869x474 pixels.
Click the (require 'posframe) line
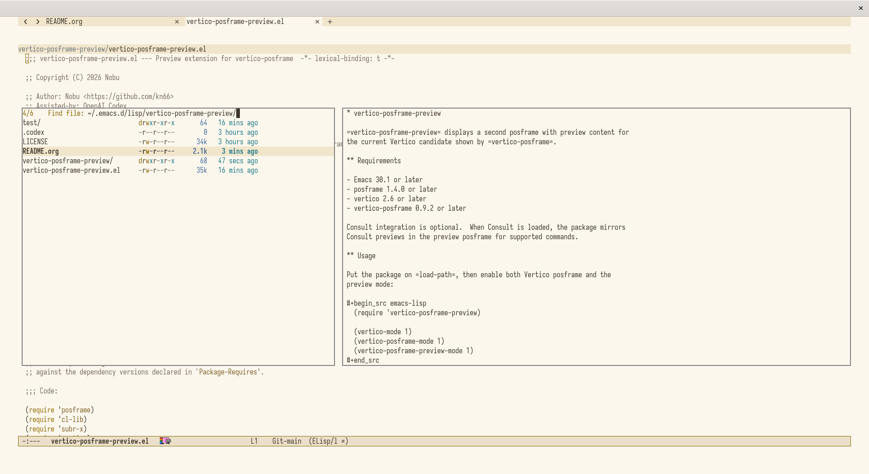coord(60,410)
